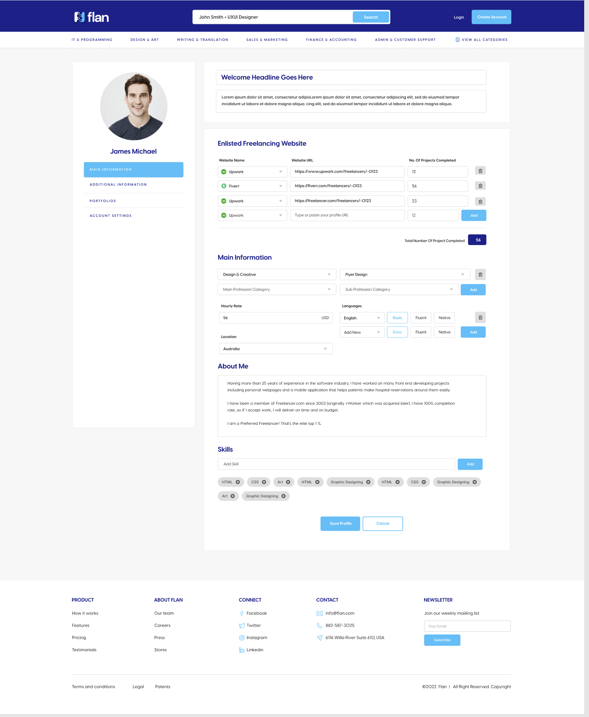Set English proficiency to Fluent
589x717 pixels.
pos(421,318)
